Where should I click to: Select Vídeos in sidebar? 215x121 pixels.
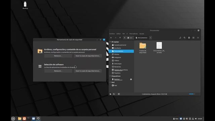pyautogui.click(x=121, y=61)
